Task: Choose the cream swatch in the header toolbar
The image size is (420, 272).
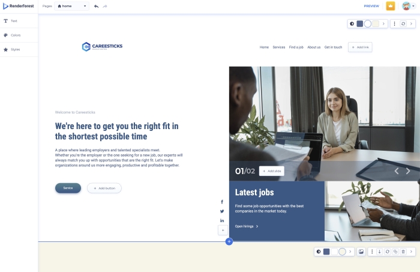Action: tap(376, 24)
